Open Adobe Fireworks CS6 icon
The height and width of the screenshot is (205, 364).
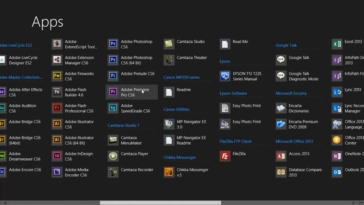57,76
